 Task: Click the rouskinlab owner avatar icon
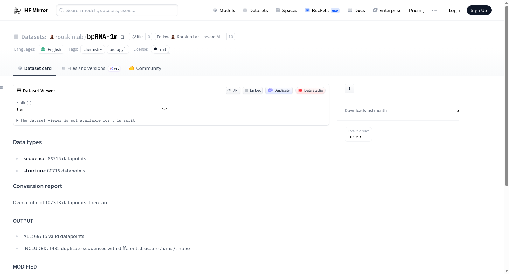(x=52, y=37)
